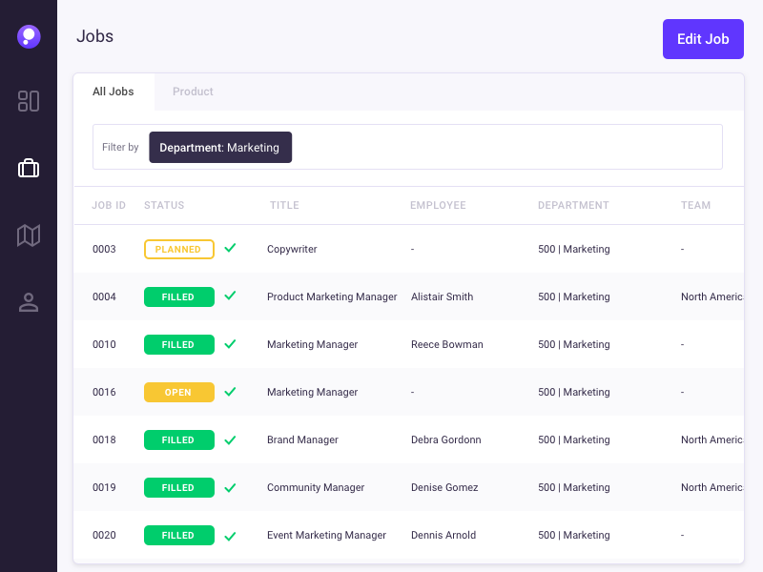The height and width of the screenshot is (572, 763).
Task: Open the map sidebar icon
Action: coord(29,235)
